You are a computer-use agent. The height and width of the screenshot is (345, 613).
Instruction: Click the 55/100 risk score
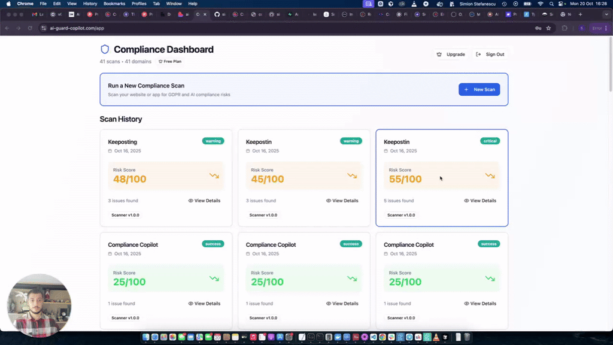(x=405, y=179)
